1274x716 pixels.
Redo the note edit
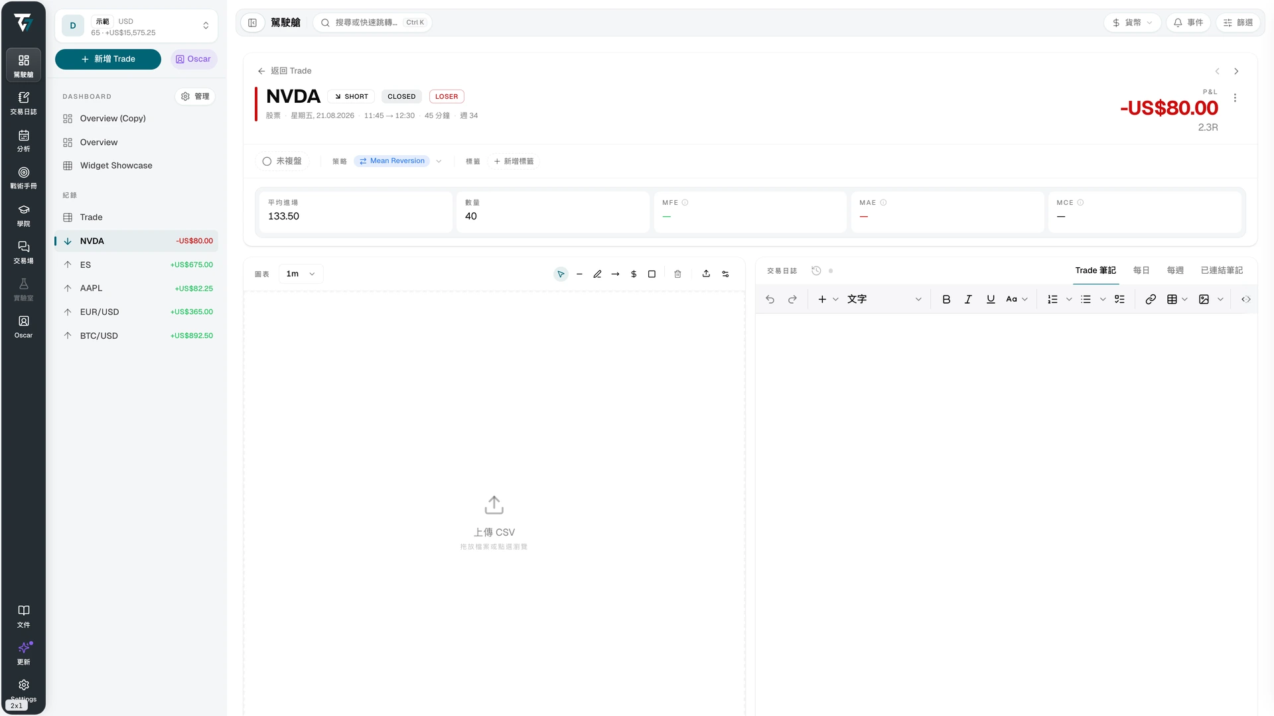click(x=792, y=300)
